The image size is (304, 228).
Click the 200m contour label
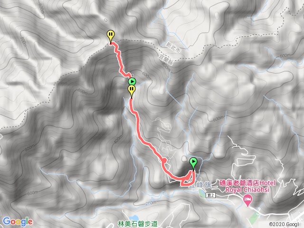point(151,203)
